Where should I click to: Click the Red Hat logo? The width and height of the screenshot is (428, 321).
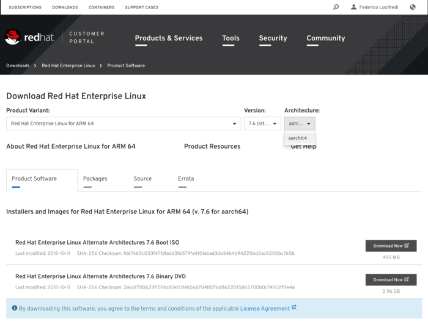[x=29, y=37]
